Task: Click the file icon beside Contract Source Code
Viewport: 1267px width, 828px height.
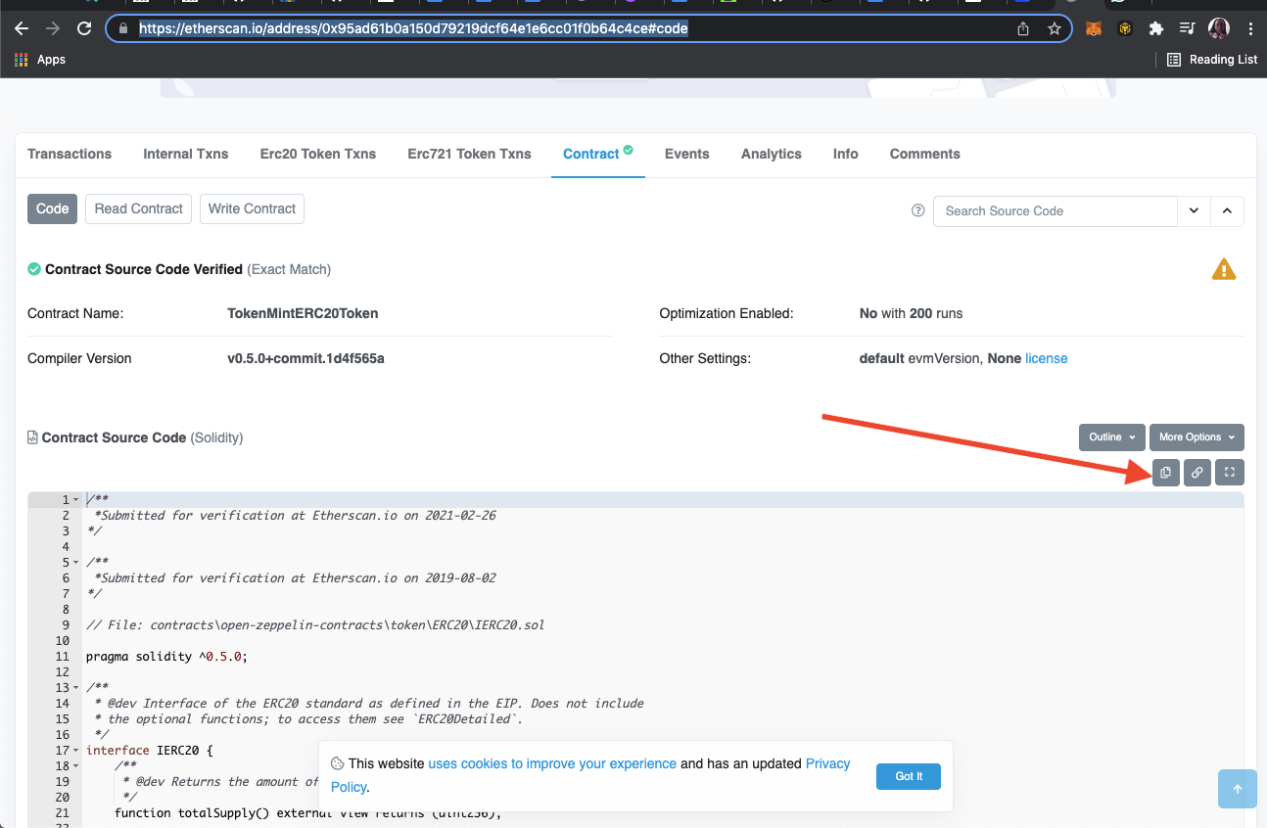Action: click(x=32, y=437)
